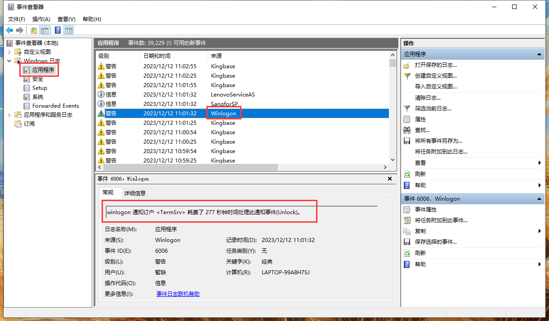Click the event list vertical scrollbar down arrow
The height and width of the screenshot is (321, 549).
click(393, 159)
